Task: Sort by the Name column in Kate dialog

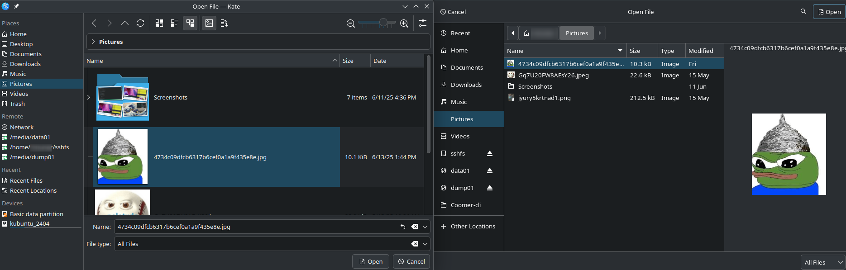Action: click(212, 61)
